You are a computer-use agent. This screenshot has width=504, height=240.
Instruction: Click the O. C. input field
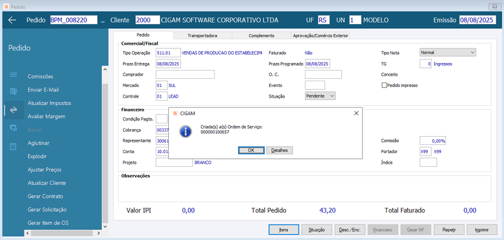coord(323,74)
